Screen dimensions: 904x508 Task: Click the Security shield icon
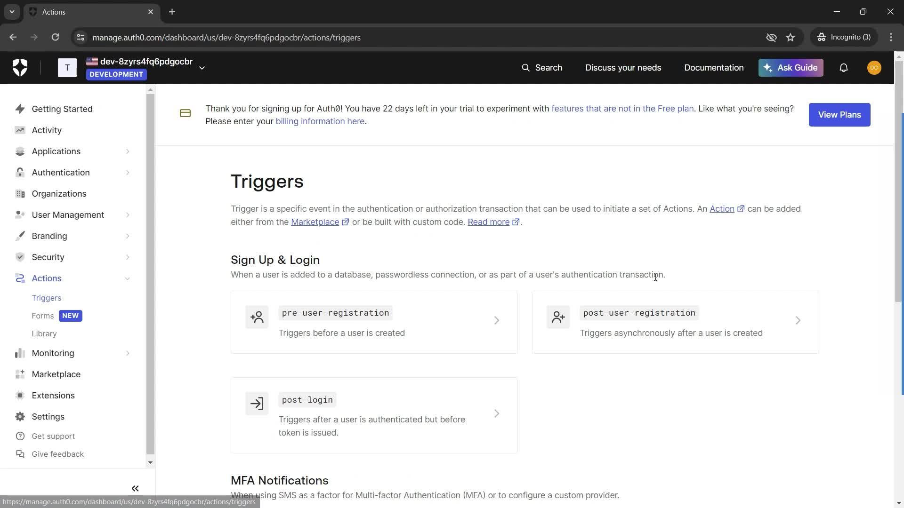point(20,257)
